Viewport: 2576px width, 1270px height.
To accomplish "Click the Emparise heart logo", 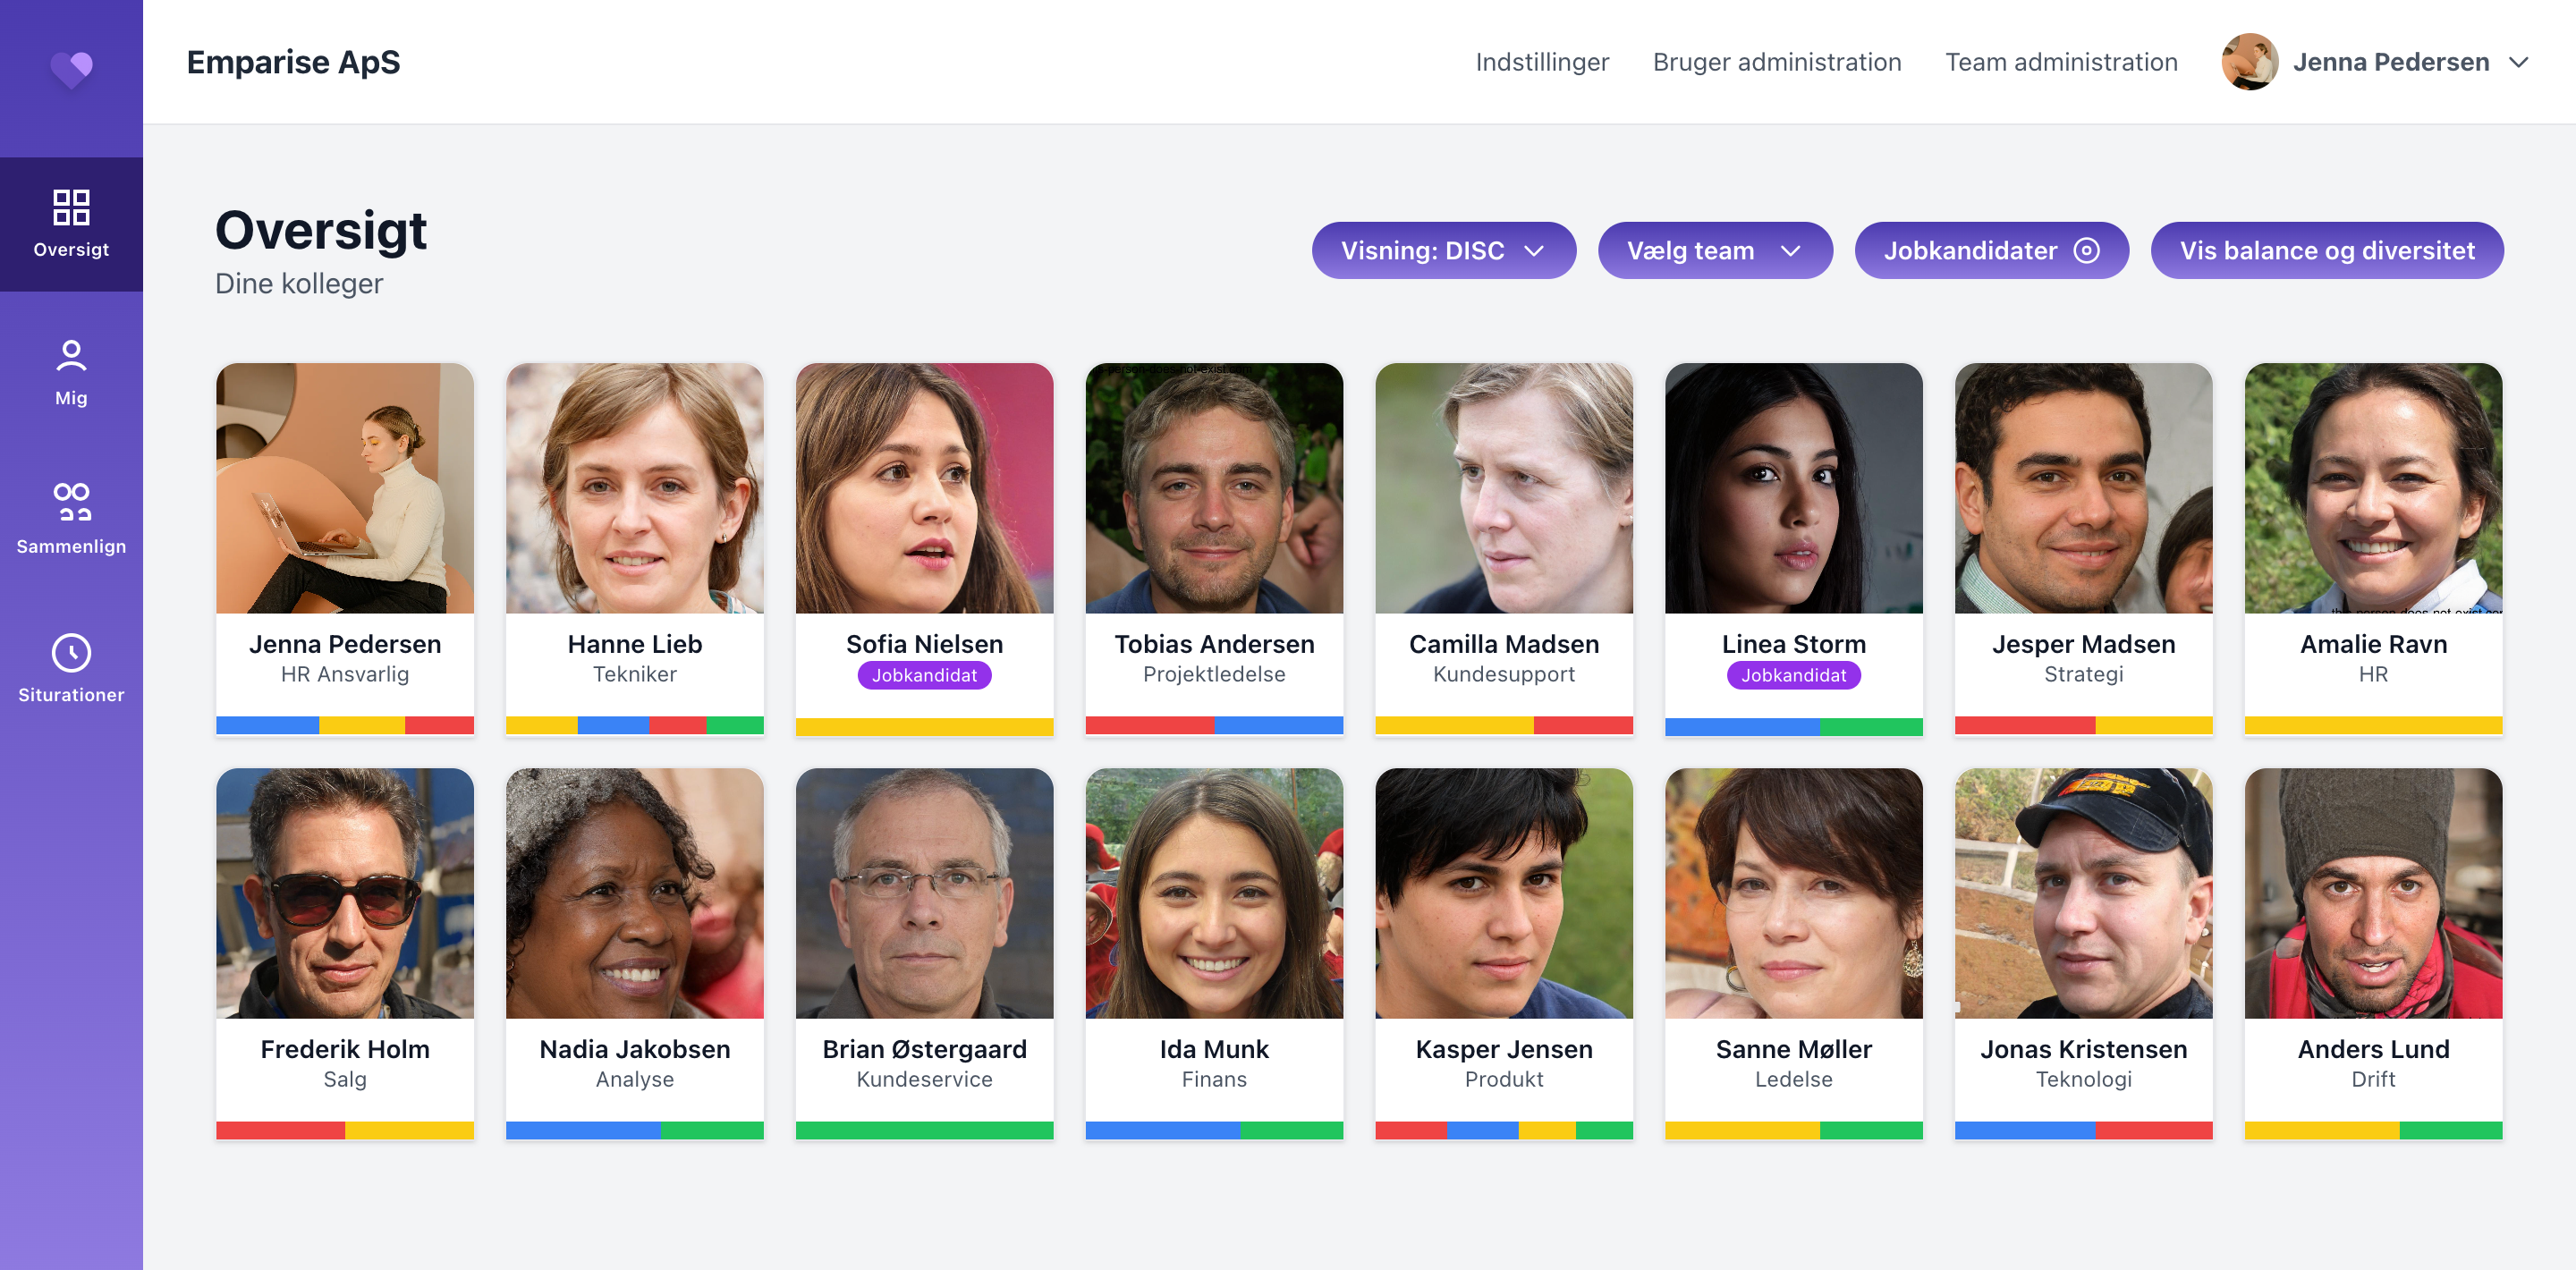I will click(72, 70).
